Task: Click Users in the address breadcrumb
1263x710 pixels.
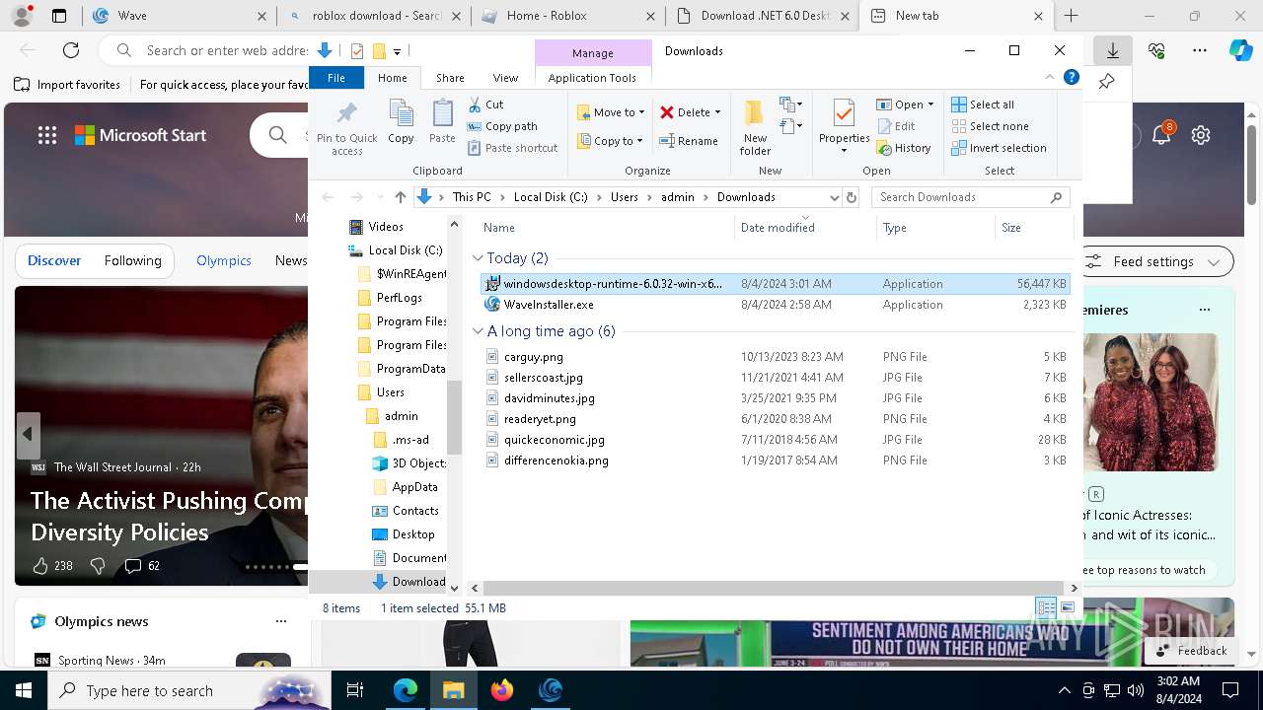Action: [x=624, y=197]
